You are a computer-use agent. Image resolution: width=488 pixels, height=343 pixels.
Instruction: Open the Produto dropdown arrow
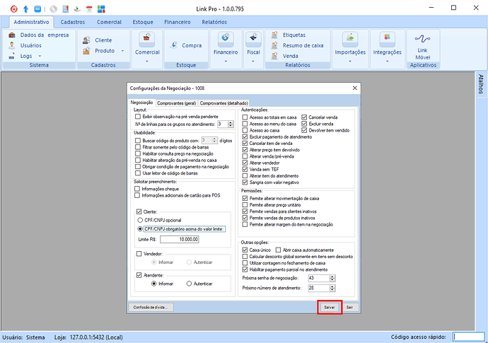coord(122,51)
